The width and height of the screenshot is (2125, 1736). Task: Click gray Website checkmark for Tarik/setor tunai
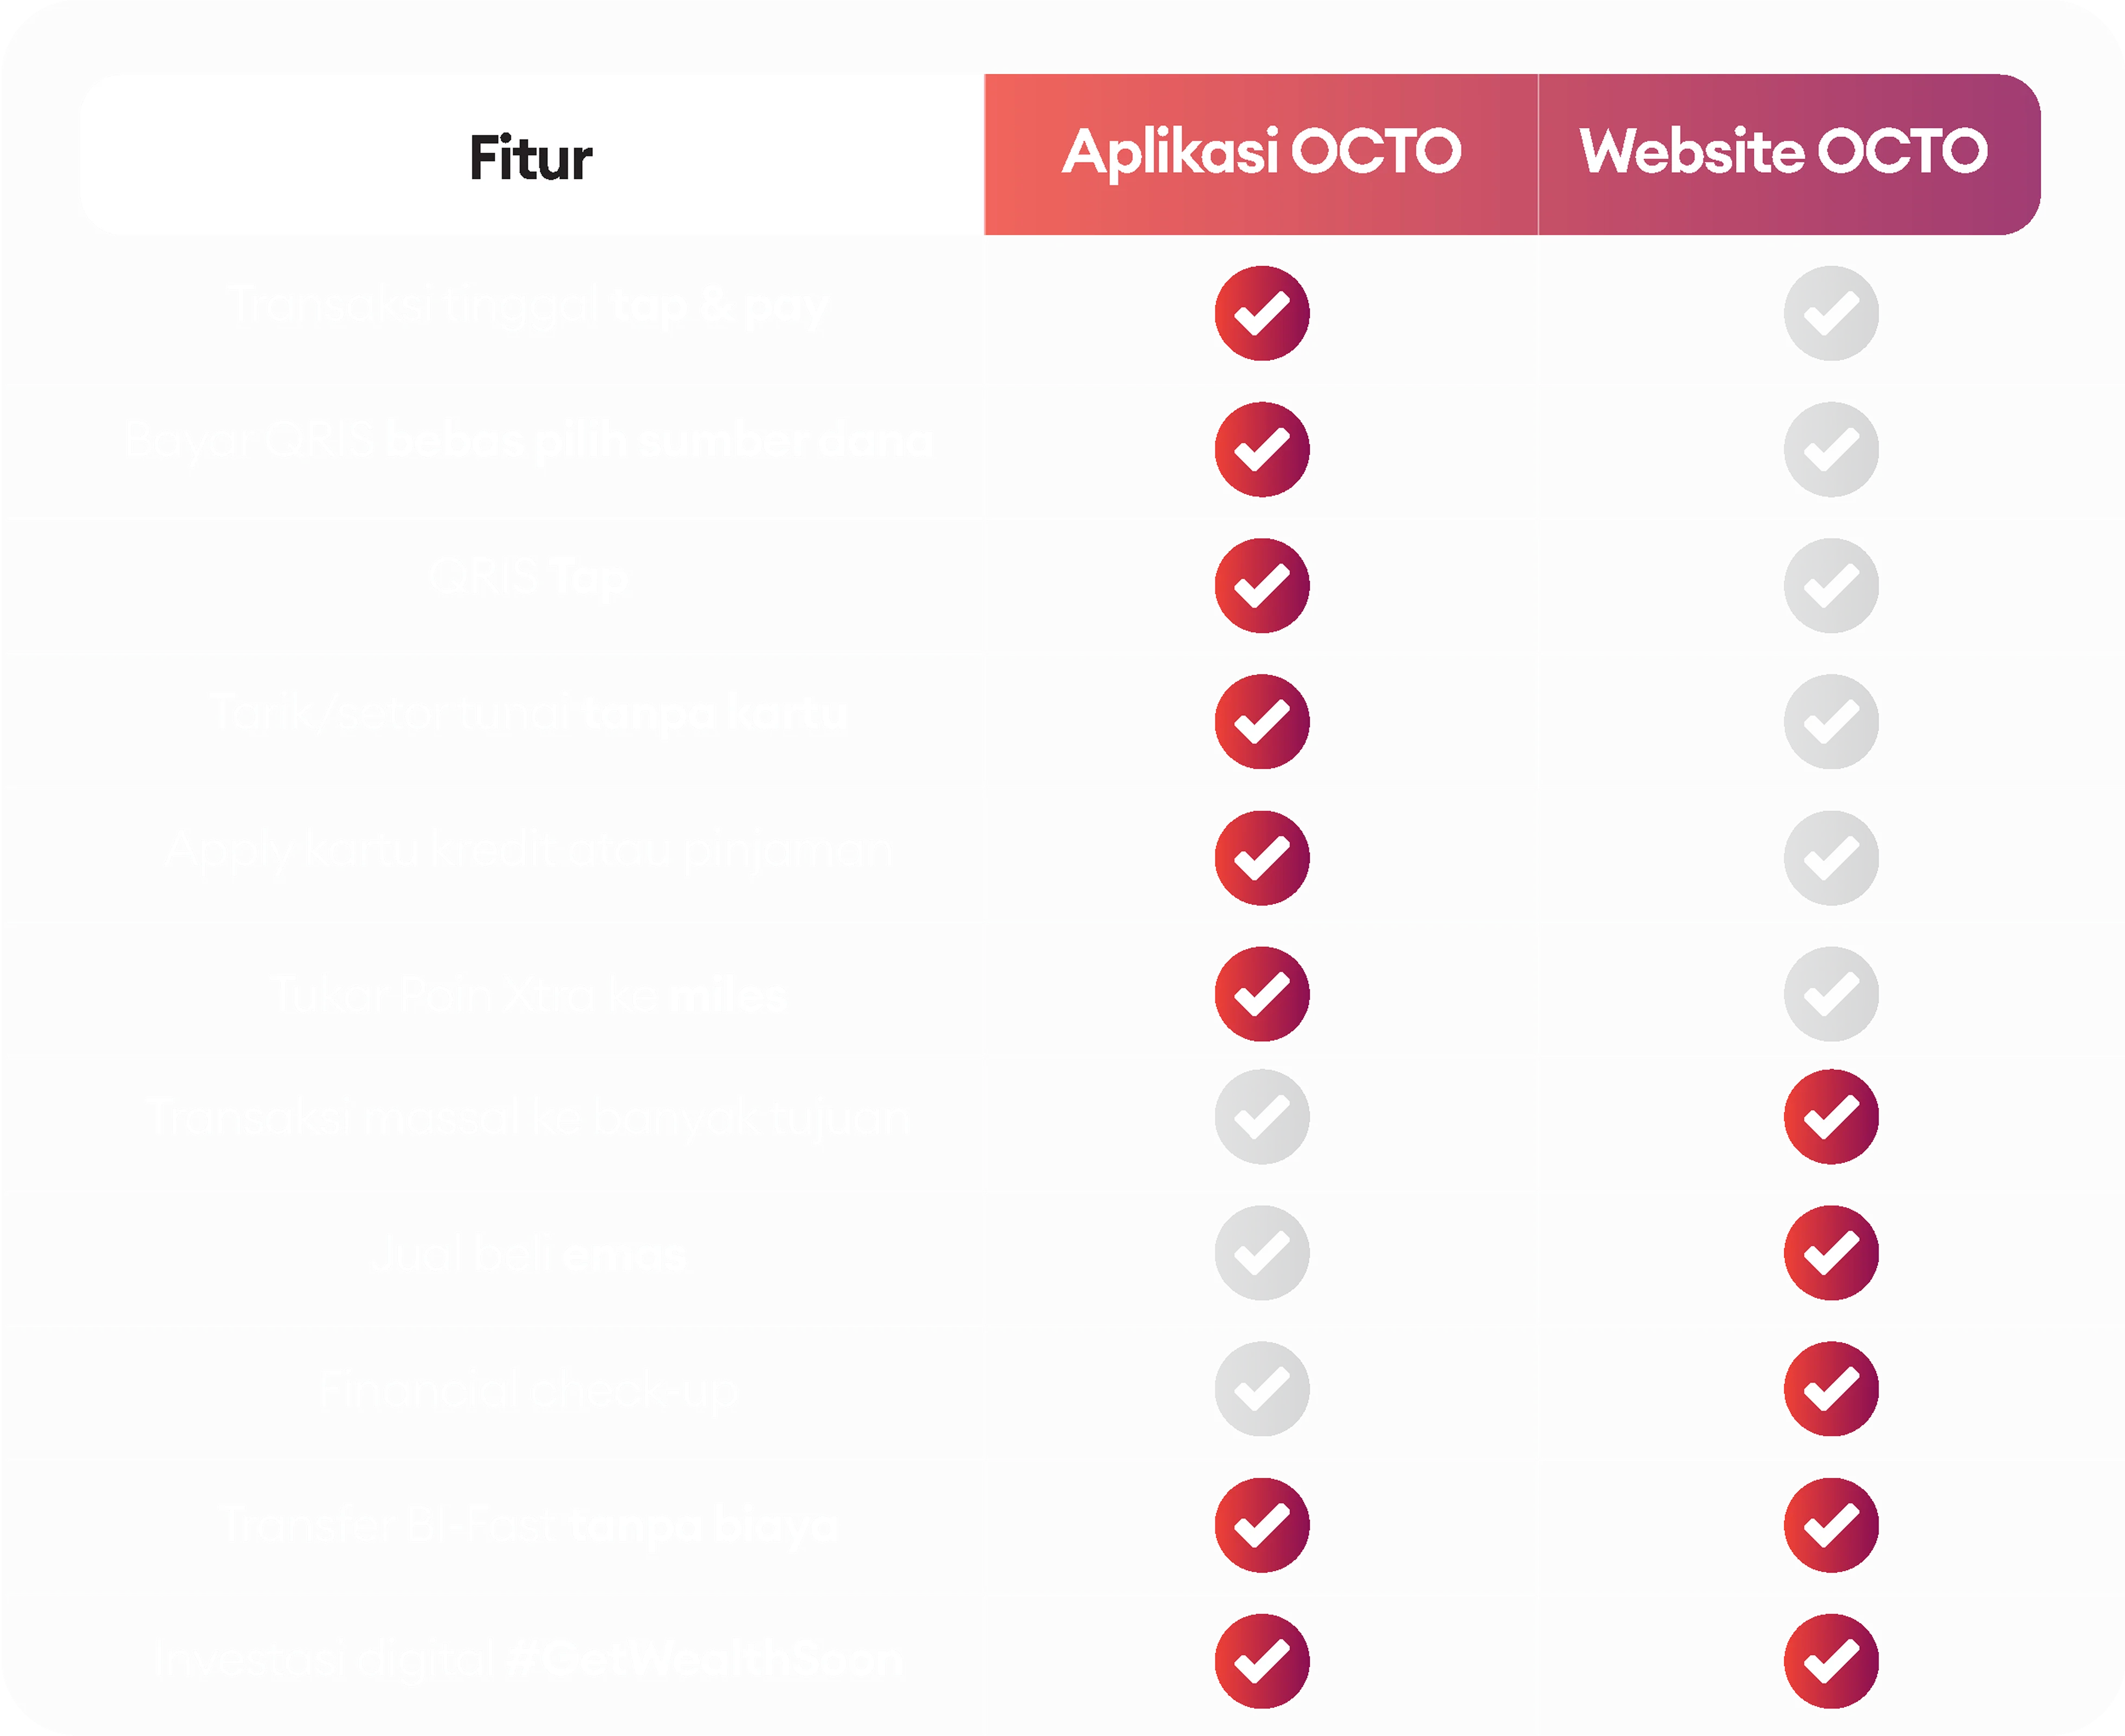(1830, 721)
